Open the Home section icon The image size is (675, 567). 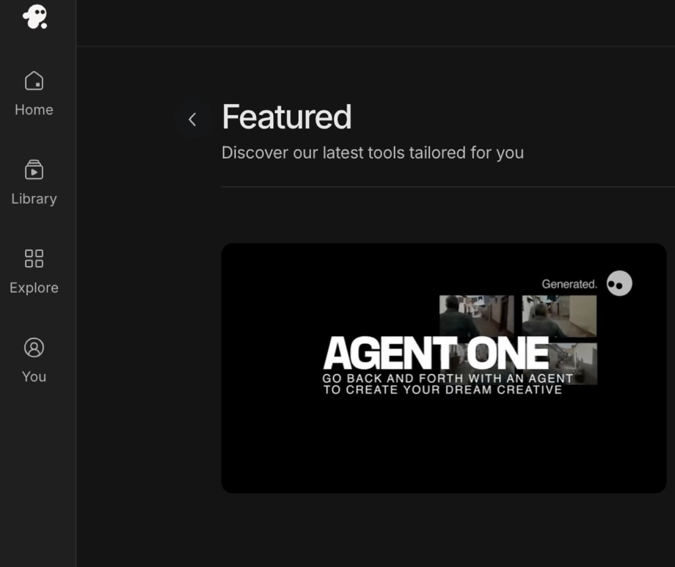click(x=34, y=81)
